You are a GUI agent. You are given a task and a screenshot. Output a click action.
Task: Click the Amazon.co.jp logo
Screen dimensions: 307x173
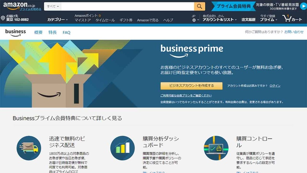19,5
